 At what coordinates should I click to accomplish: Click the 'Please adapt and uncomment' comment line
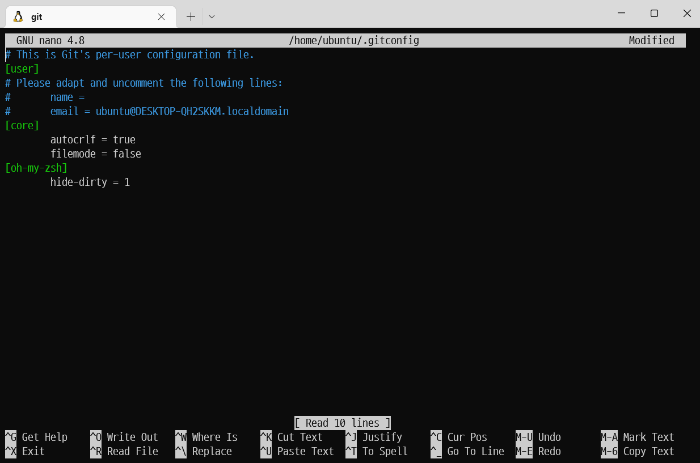point(144,83)
